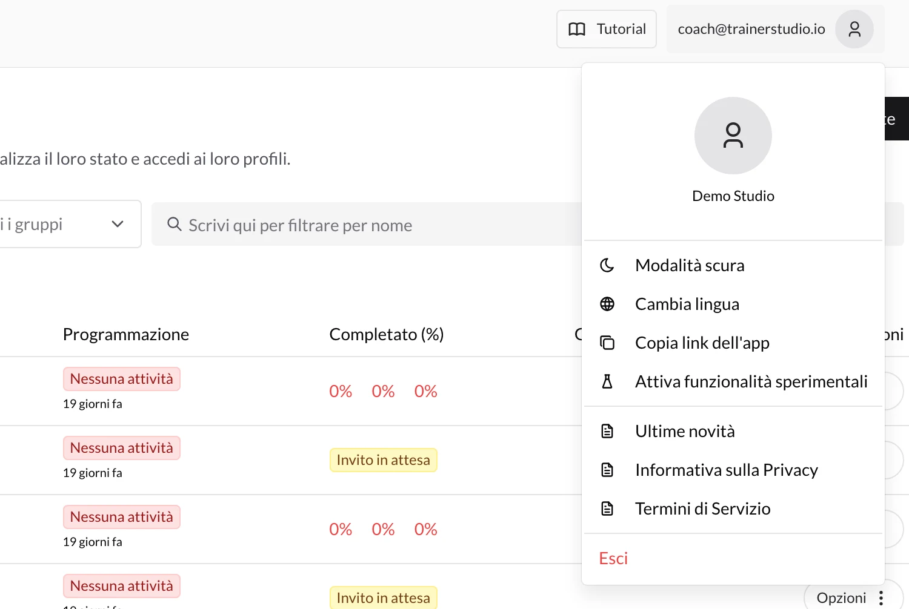
Task: Click the large Demo Studio profile avatar
Action: [x=733, y=136]
